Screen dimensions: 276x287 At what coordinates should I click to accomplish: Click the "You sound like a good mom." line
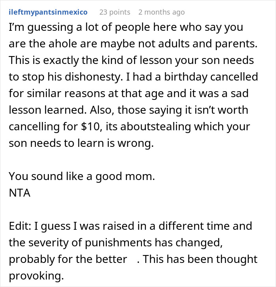pos(82,176)
